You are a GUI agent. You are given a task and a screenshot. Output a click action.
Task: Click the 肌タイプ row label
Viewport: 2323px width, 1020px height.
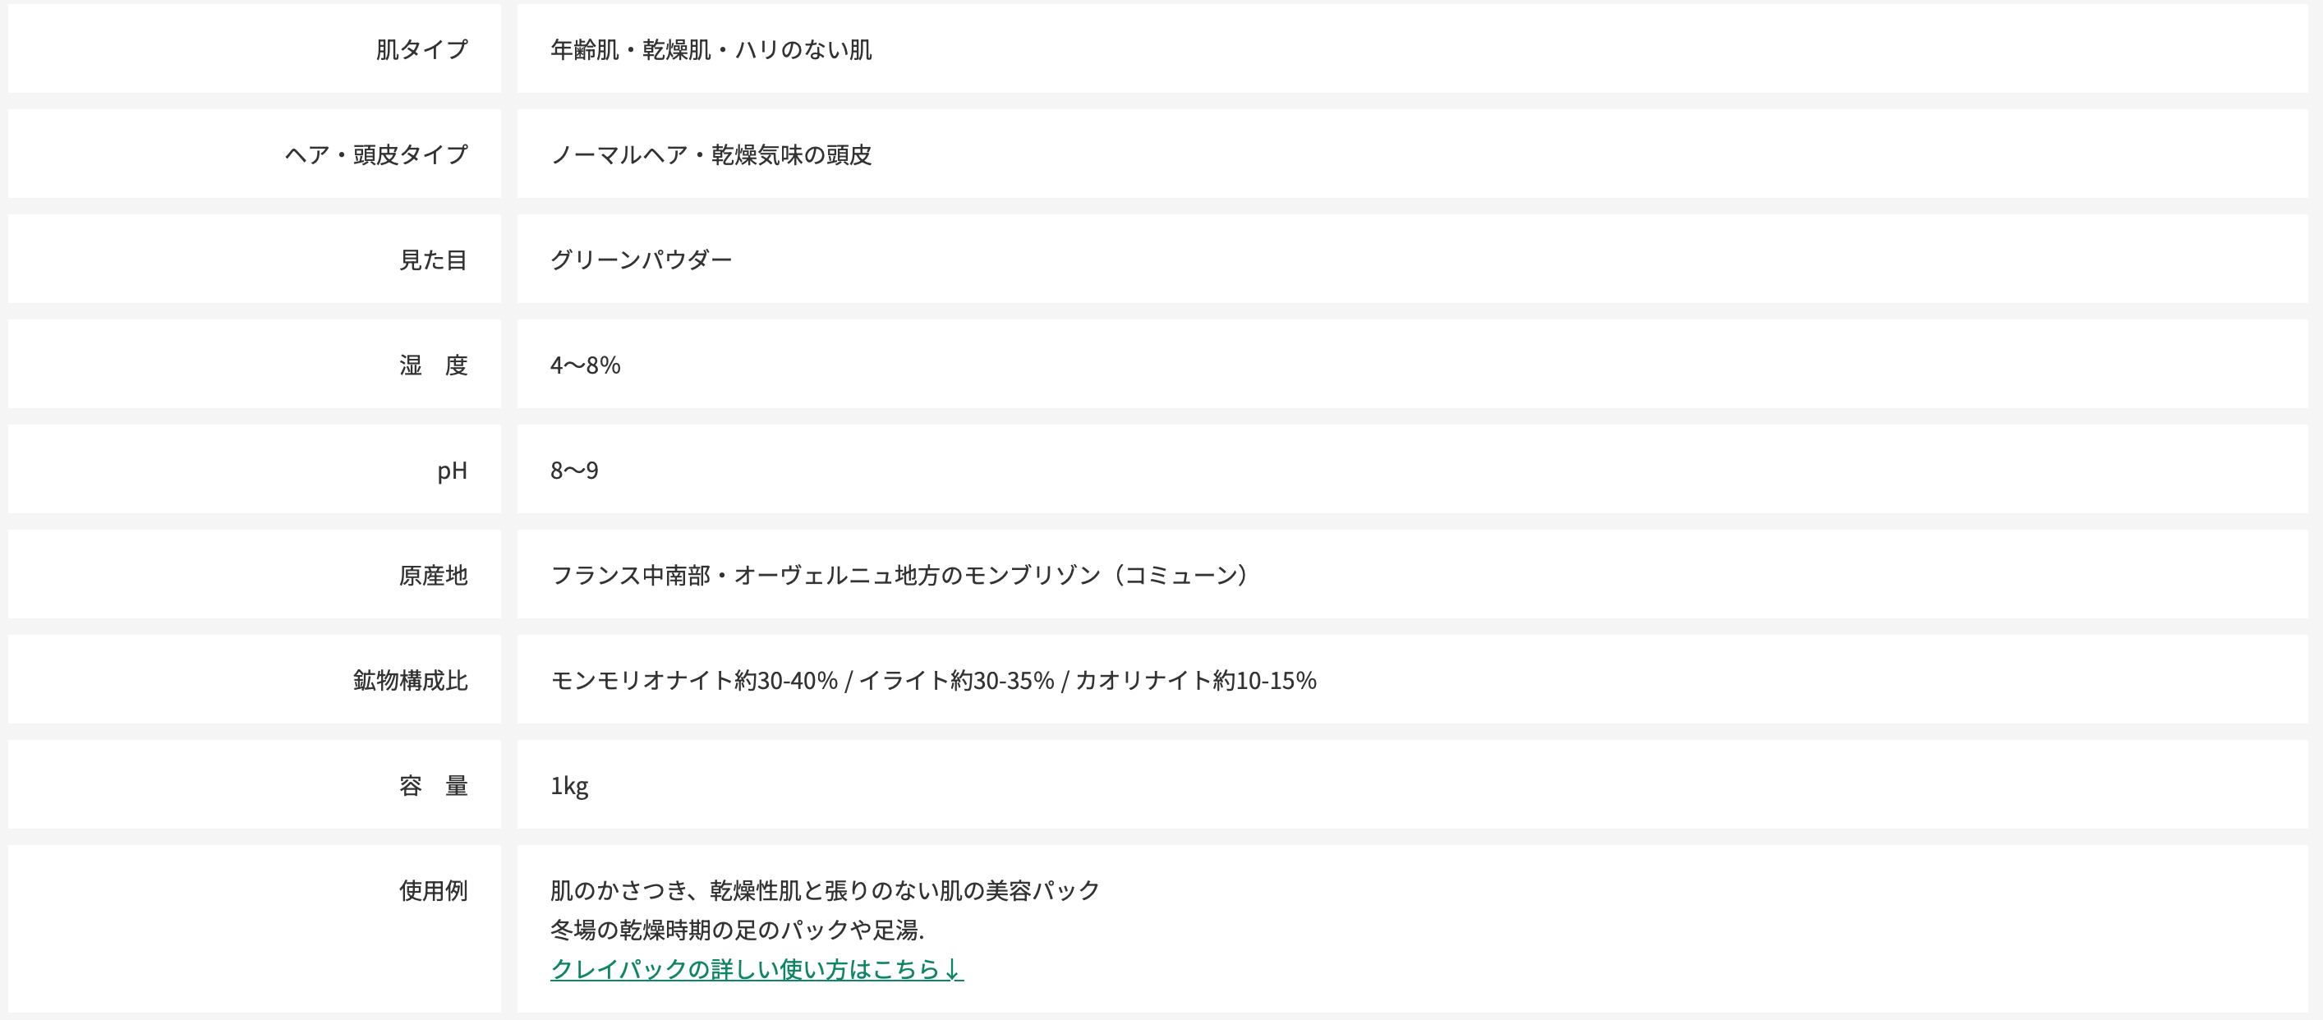click(421, 49)
